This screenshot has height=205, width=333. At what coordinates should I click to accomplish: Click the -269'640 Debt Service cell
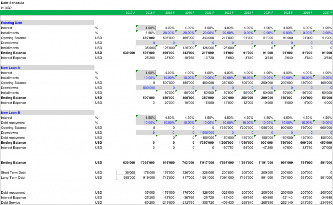pos(247,203)
